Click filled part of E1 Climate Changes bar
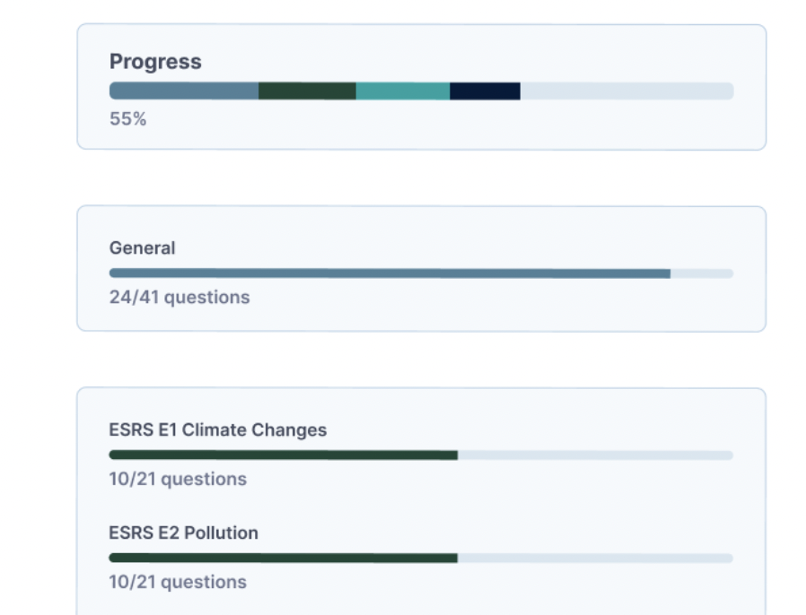This screenshot has height=615, width=806. point(283,455)
